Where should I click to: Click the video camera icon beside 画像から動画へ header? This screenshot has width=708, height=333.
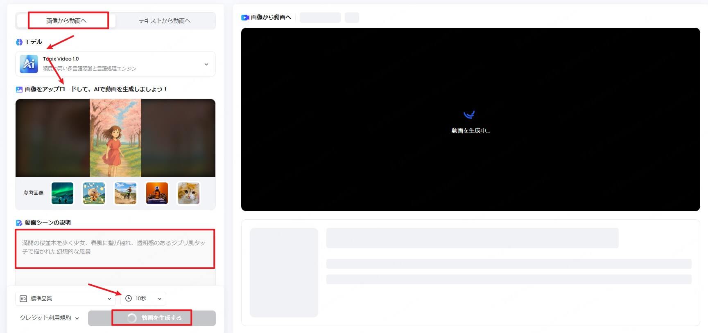(245, 18)
